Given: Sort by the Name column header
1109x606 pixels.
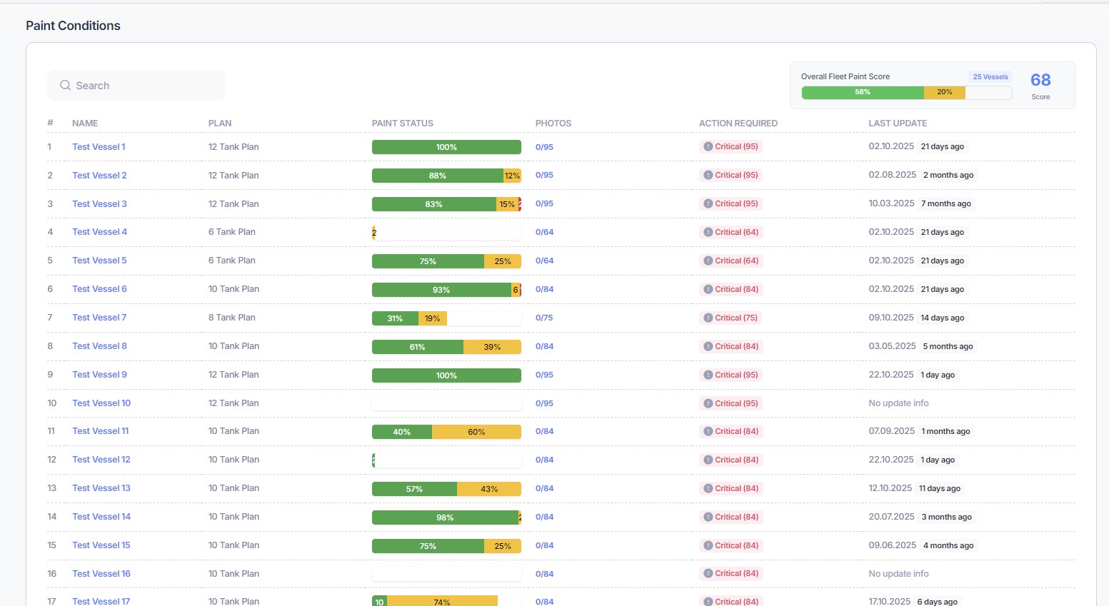Looking at the screenshot, I should (85, 123).
